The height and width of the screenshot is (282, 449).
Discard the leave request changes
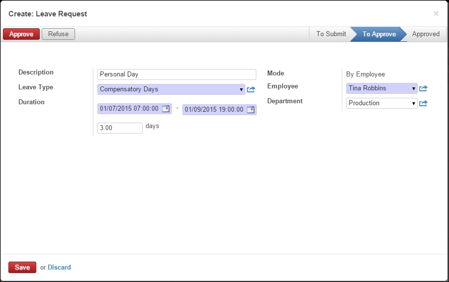(59, 267)
